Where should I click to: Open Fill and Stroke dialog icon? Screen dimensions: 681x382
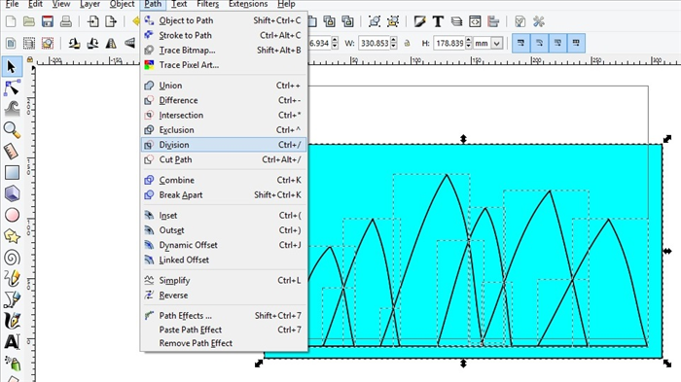tap(419, 21)
